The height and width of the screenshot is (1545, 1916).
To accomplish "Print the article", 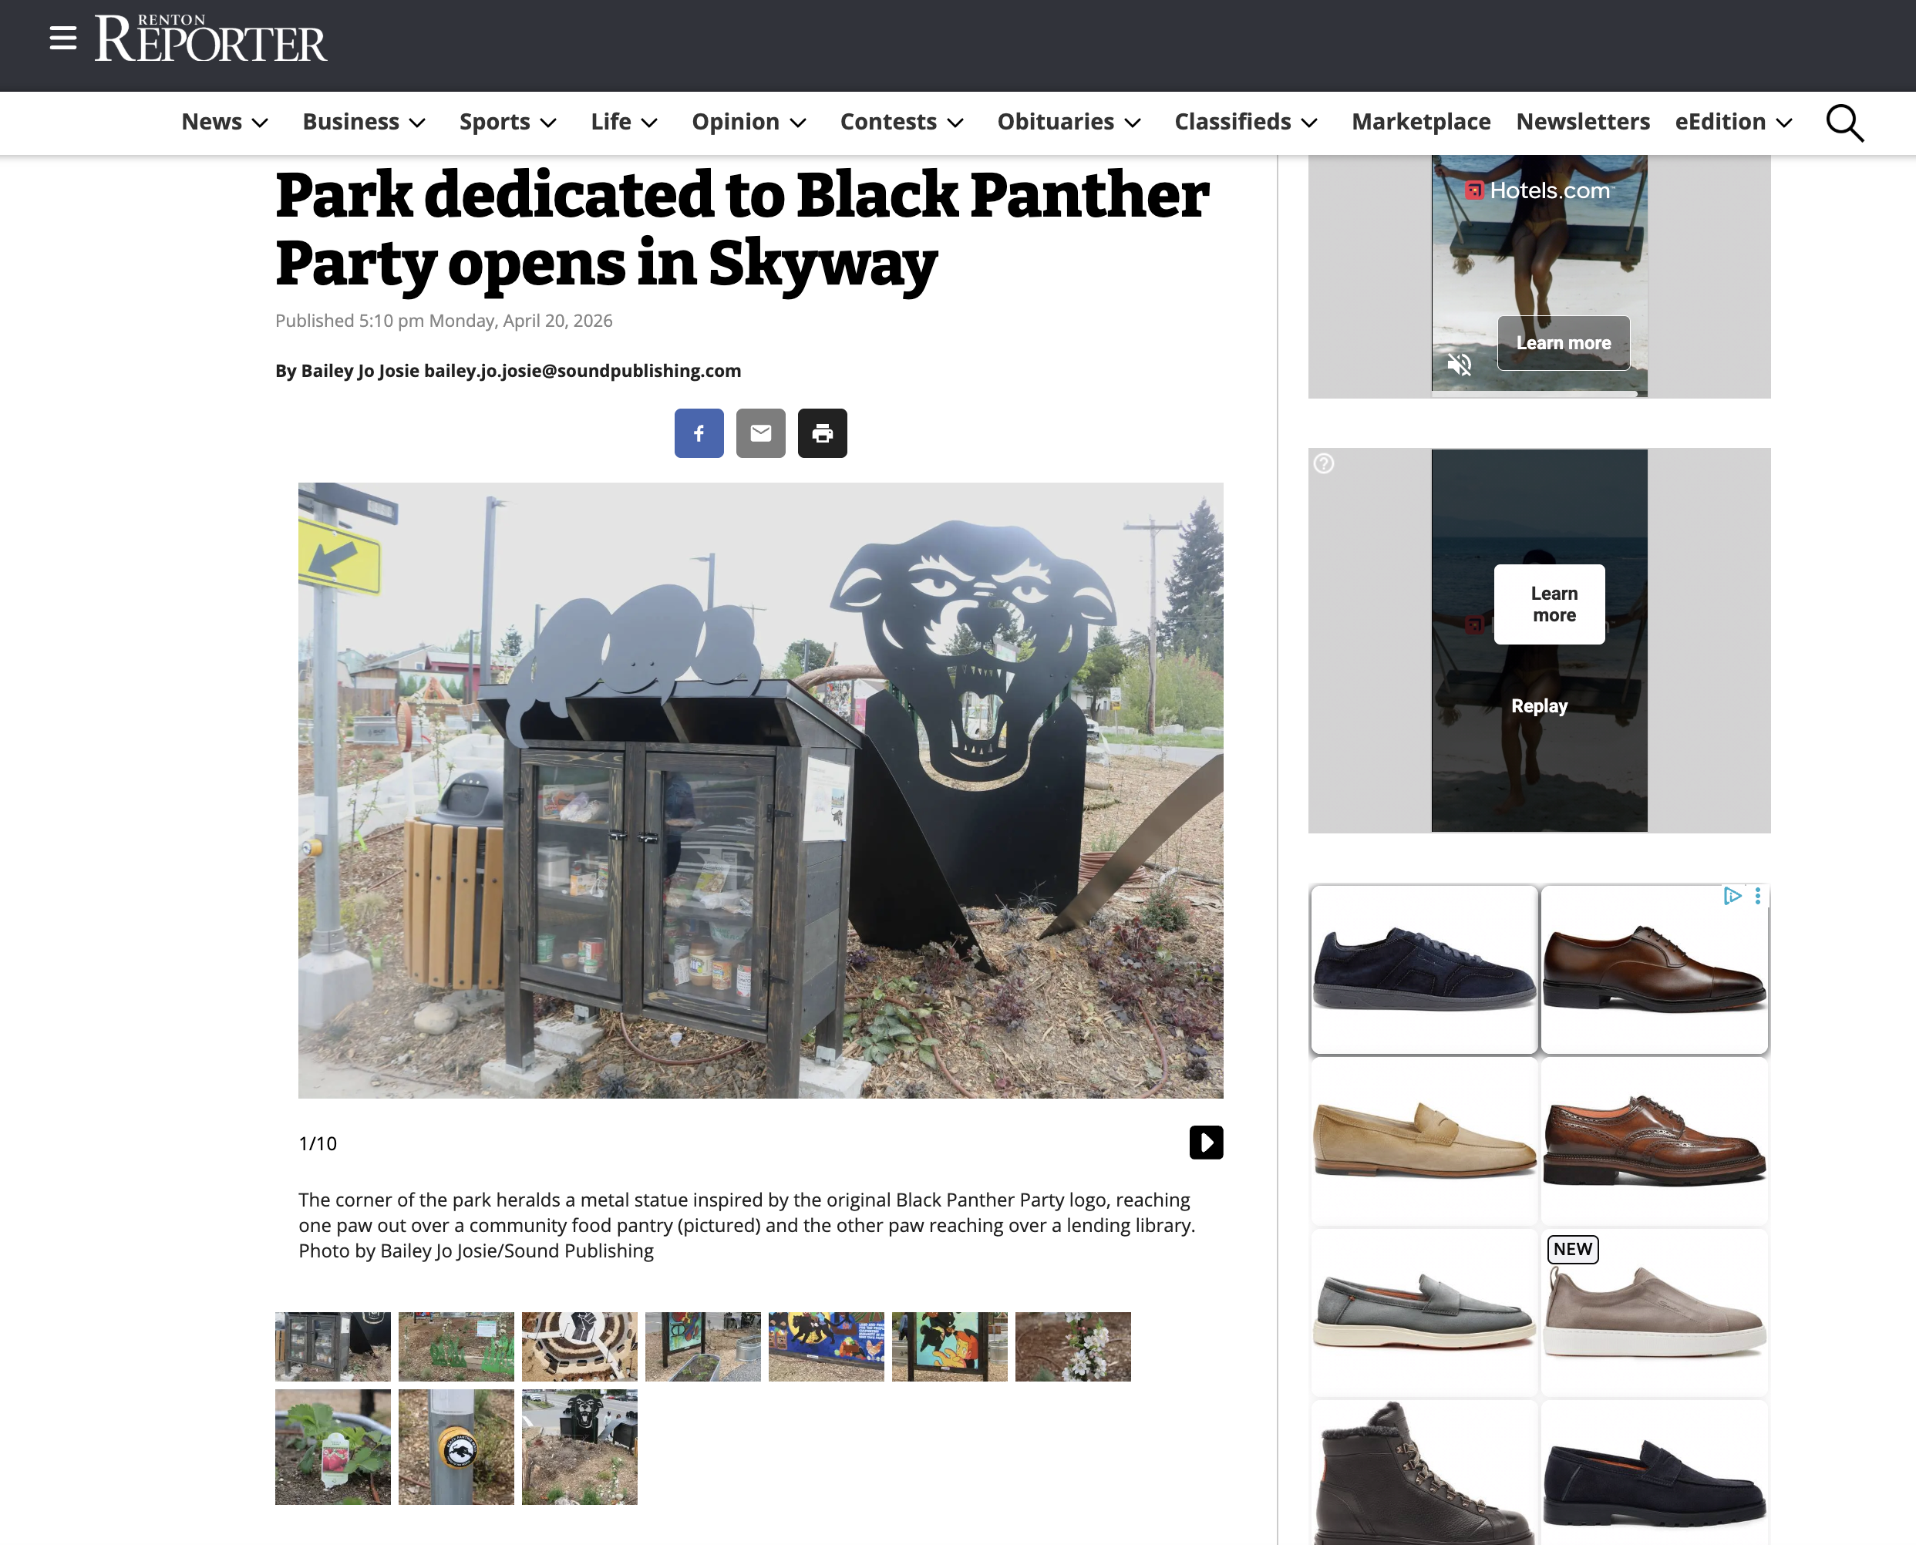I will point(822,433).
